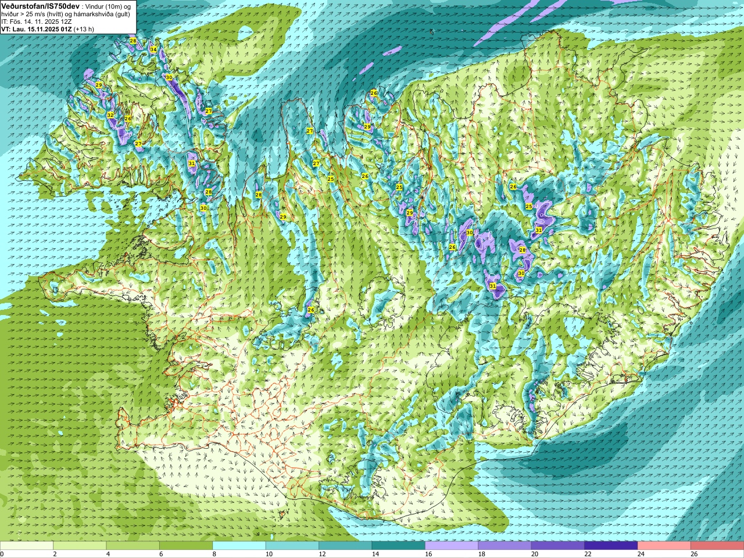Pick the pale yellow 0–2 legend color
Image resolution: width=744 pixels, height=558 pixels.
(27, 546)
